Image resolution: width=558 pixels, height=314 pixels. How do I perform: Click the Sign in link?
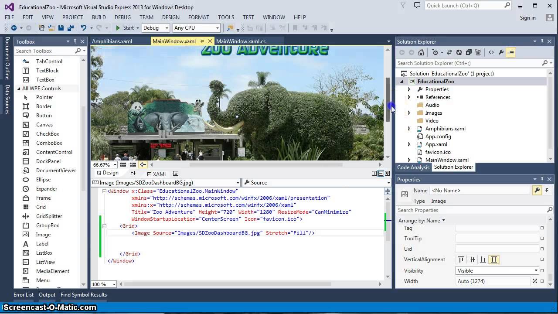[527, 18]
